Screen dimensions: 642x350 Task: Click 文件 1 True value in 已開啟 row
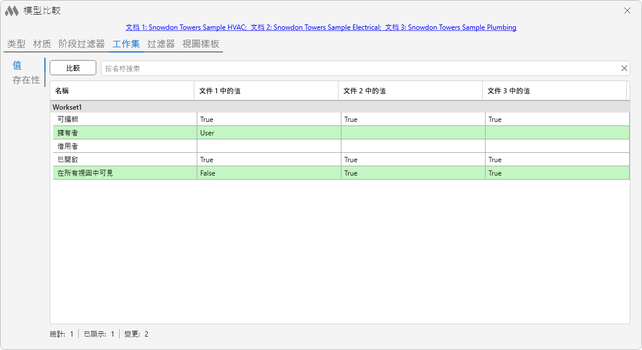coord(207,160)
